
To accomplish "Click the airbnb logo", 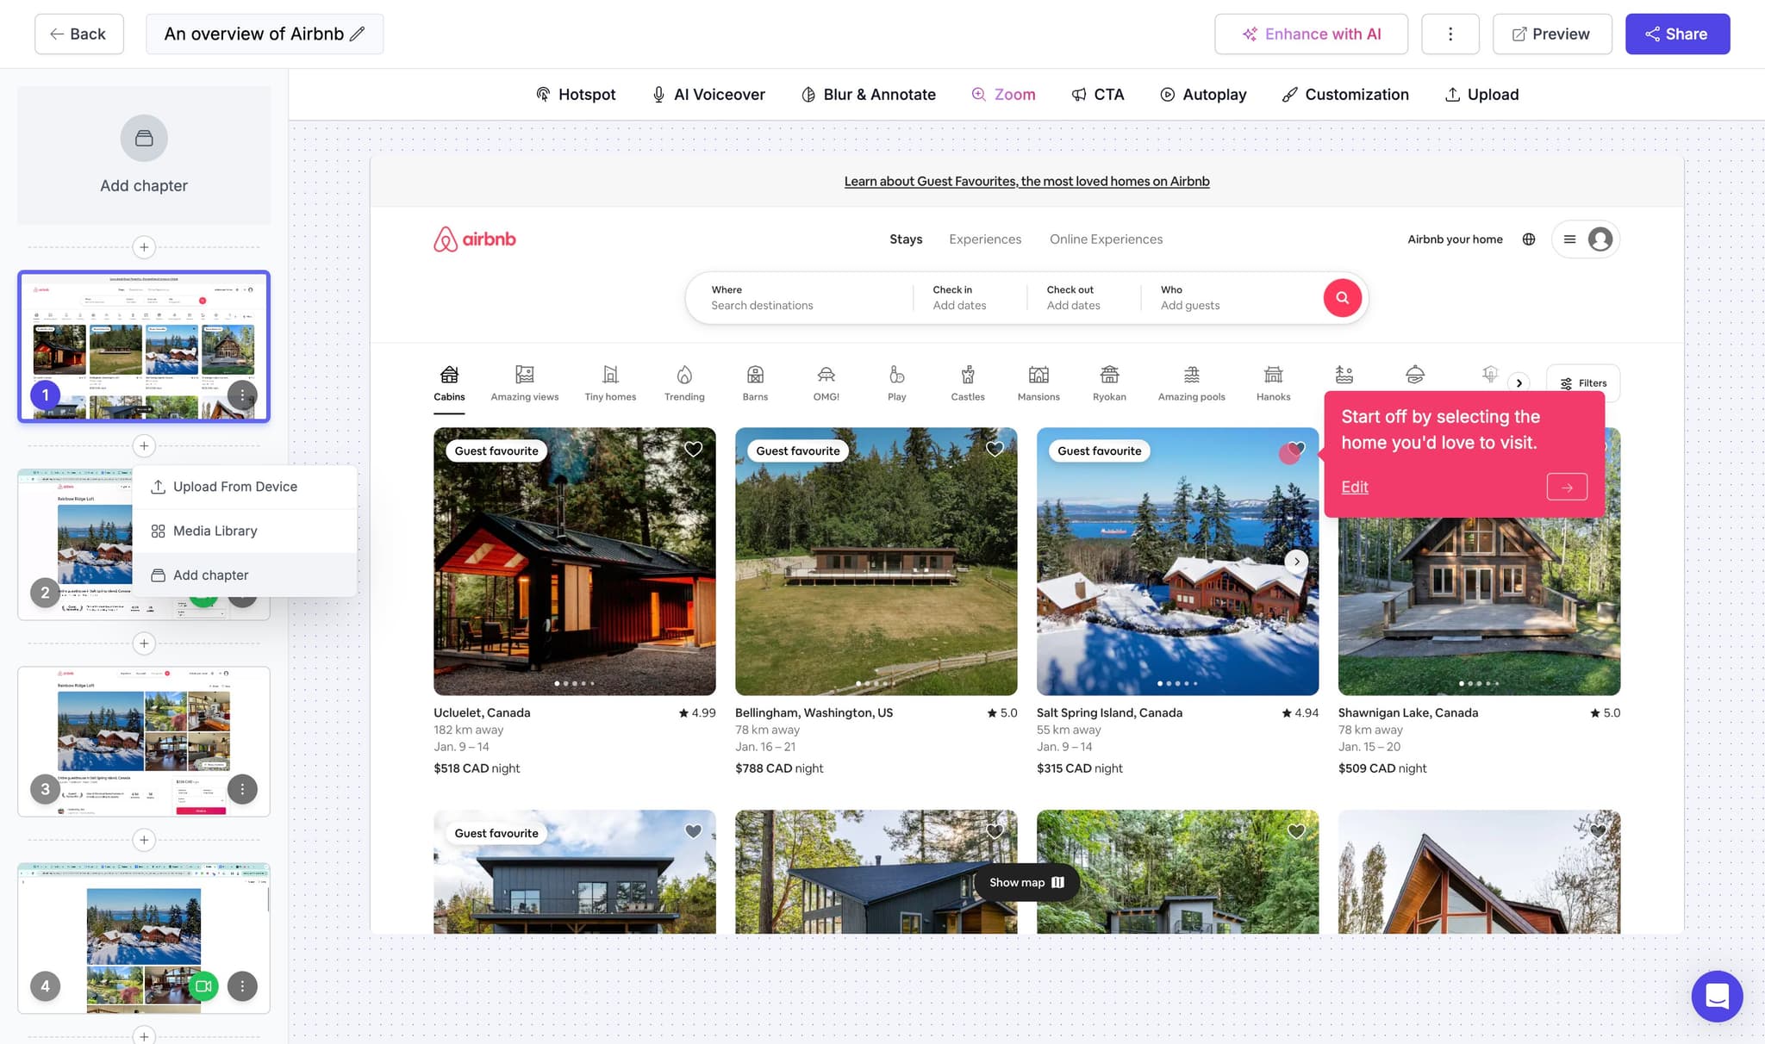I will click(x=475, y=239).
